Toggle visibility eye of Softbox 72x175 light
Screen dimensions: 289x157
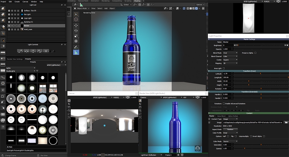9,11
